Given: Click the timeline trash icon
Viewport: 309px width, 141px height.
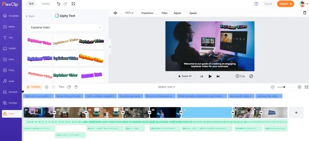Looking at the screenshot, I should tap(76, 87).
